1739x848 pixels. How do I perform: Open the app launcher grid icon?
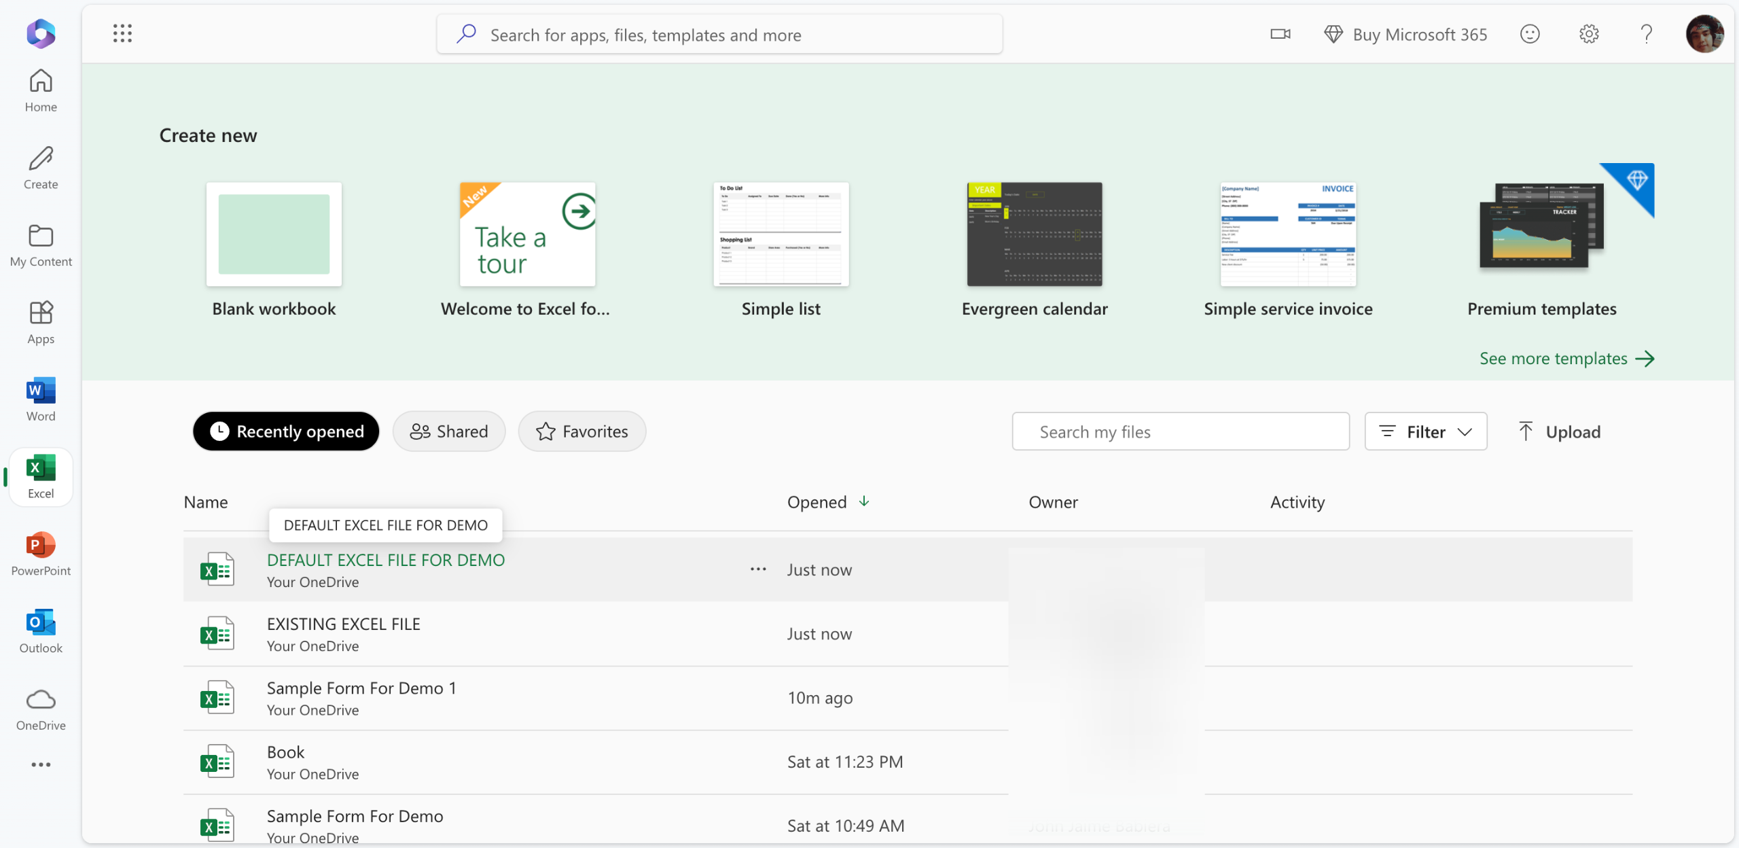coord(122,33)
